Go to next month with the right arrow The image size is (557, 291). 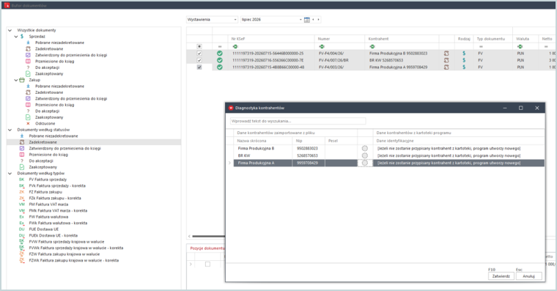click(x=318, y=20)
